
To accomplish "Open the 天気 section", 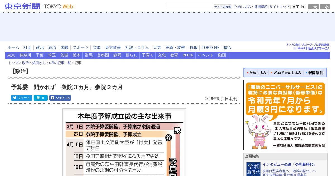I will (157, 48).
